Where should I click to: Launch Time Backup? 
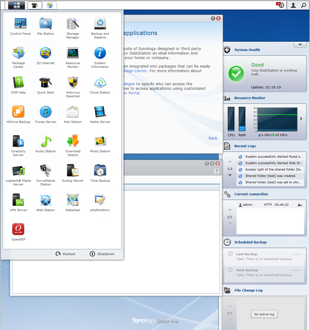pyautogui.click(x=100, y=173)
